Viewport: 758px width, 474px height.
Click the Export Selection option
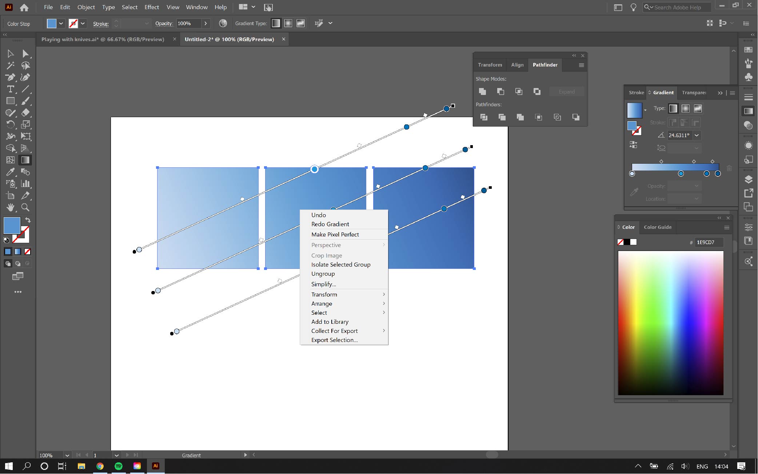pos(334,340)
